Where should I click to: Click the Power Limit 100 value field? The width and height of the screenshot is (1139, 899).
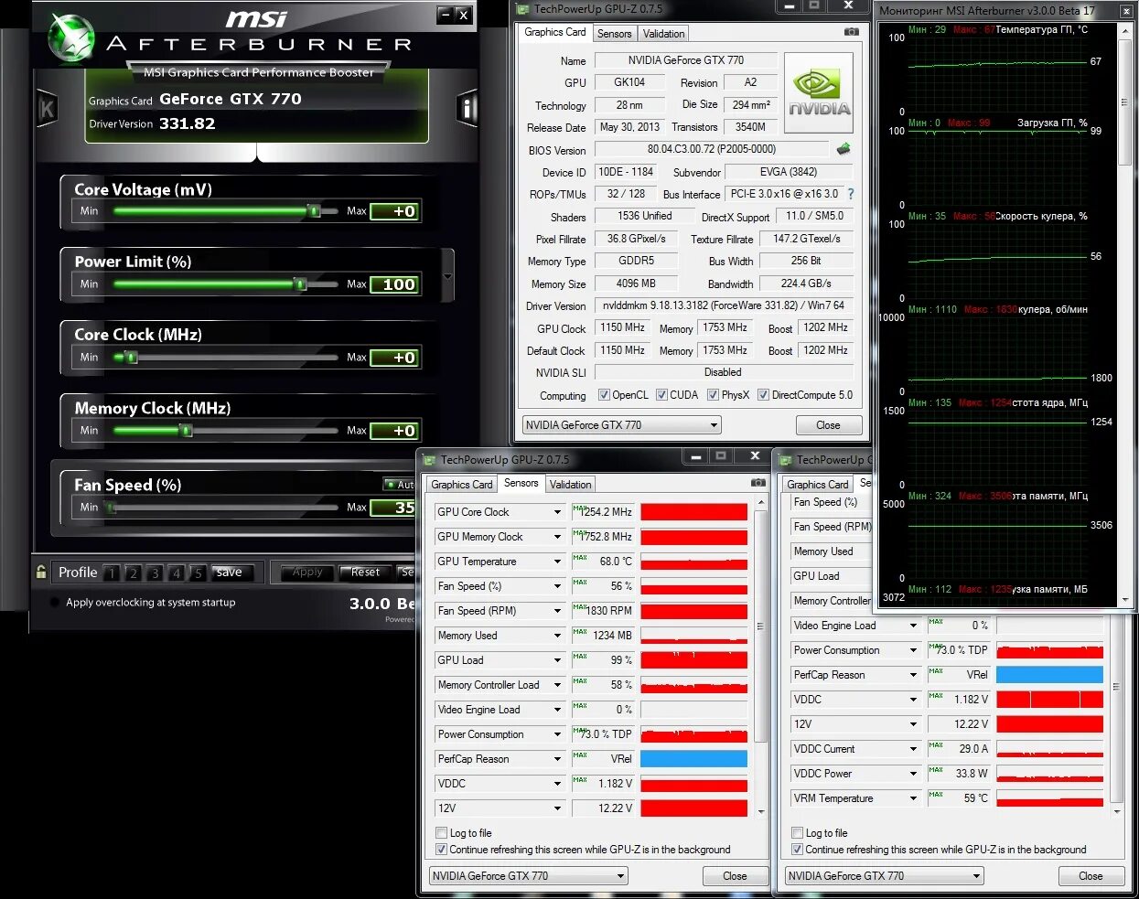pyautogui.click(x=395, y=284)
